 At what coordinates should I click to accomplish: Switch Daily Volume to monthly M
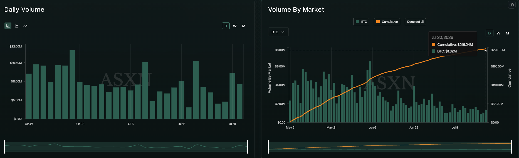pyautogui.click(x=244, y=26)
